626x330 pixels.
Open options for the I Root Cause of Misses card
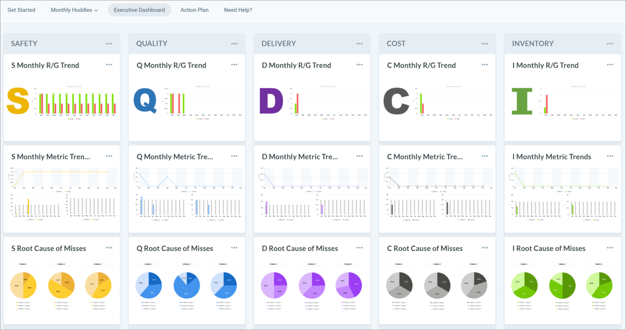(610, 248)
